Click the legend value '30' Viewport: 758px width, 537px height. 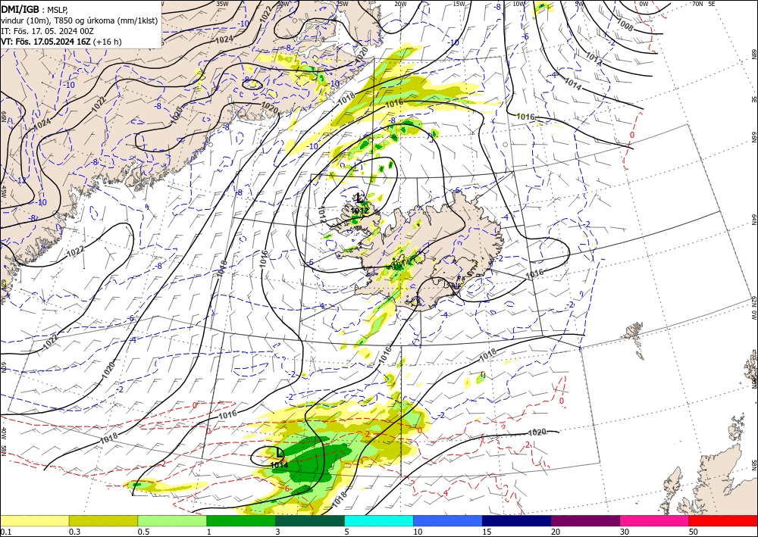[x=625, y=532]
